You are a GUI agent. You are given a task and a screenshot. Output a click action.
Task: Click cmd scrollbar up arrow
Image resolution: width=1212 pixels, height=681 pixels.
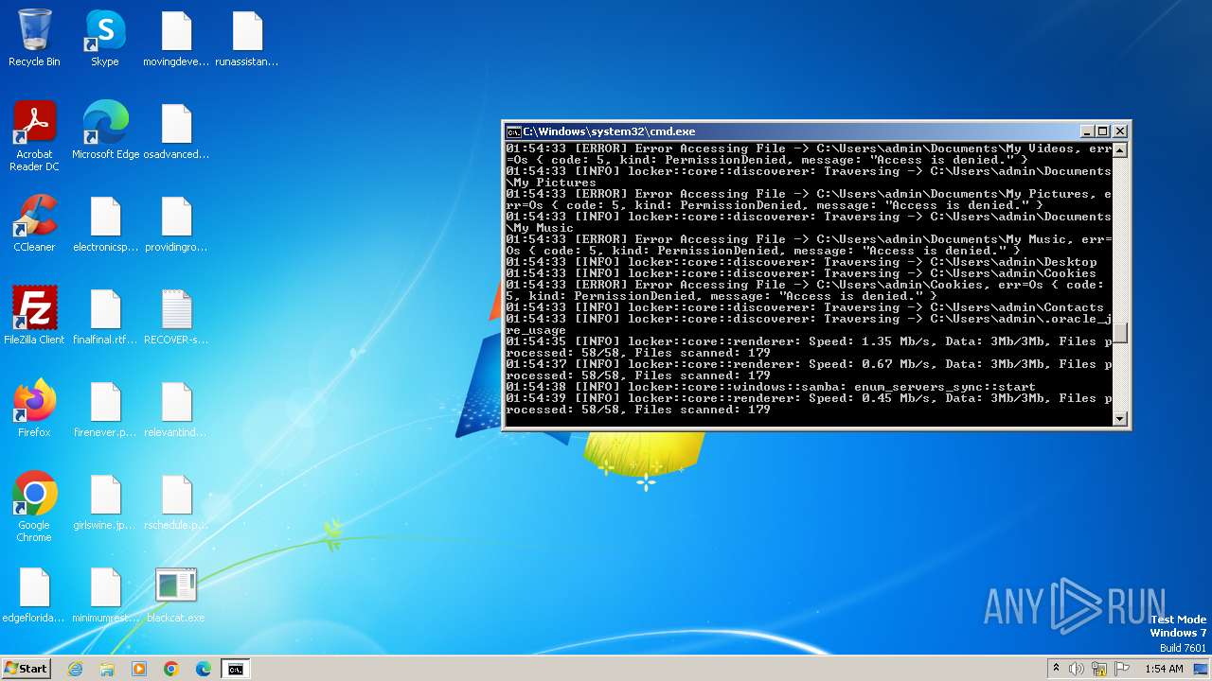coord(1120,149)
